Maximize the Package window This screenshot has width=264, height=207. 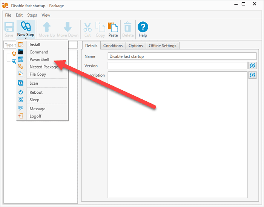point(244,4)
